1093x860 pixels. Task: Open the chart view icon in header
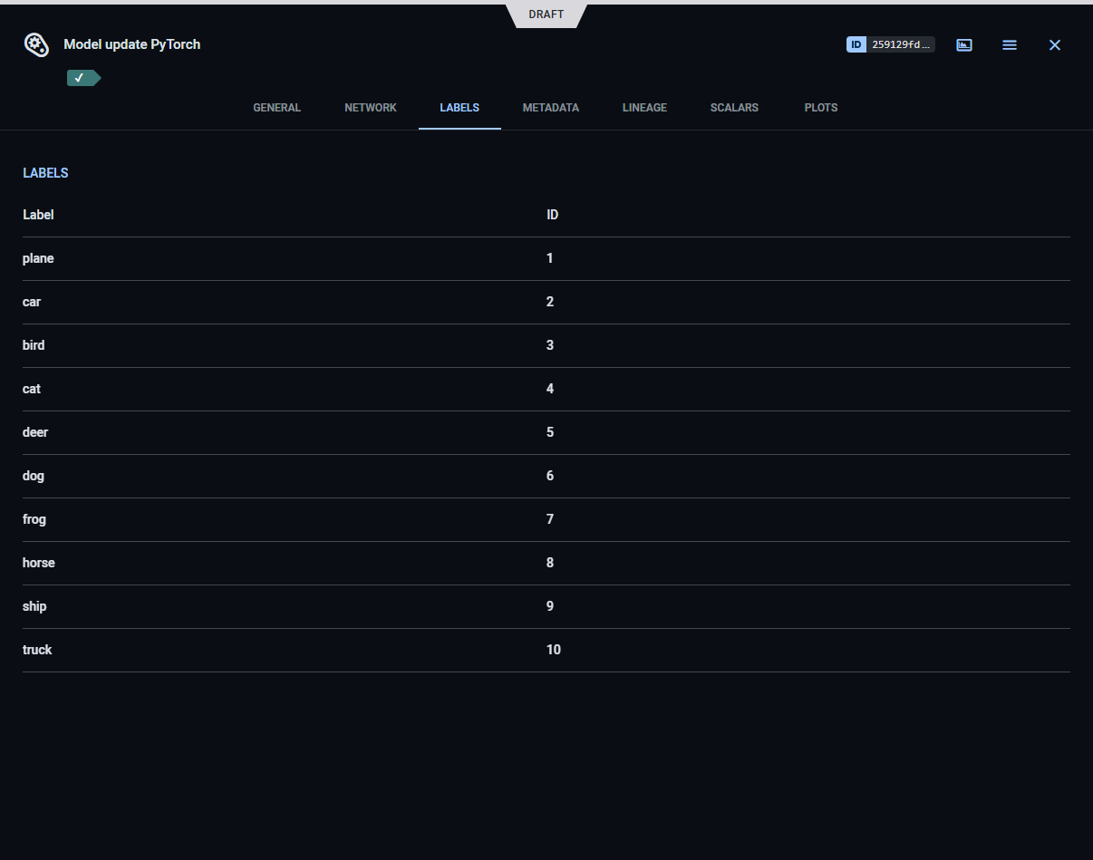pyautogui.click(x=964, y=44)
